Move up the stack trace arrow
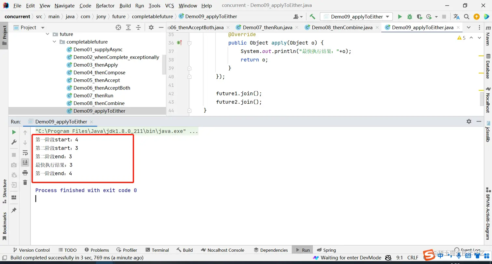Viewport: 492px width, 264px height. (25, 132)
